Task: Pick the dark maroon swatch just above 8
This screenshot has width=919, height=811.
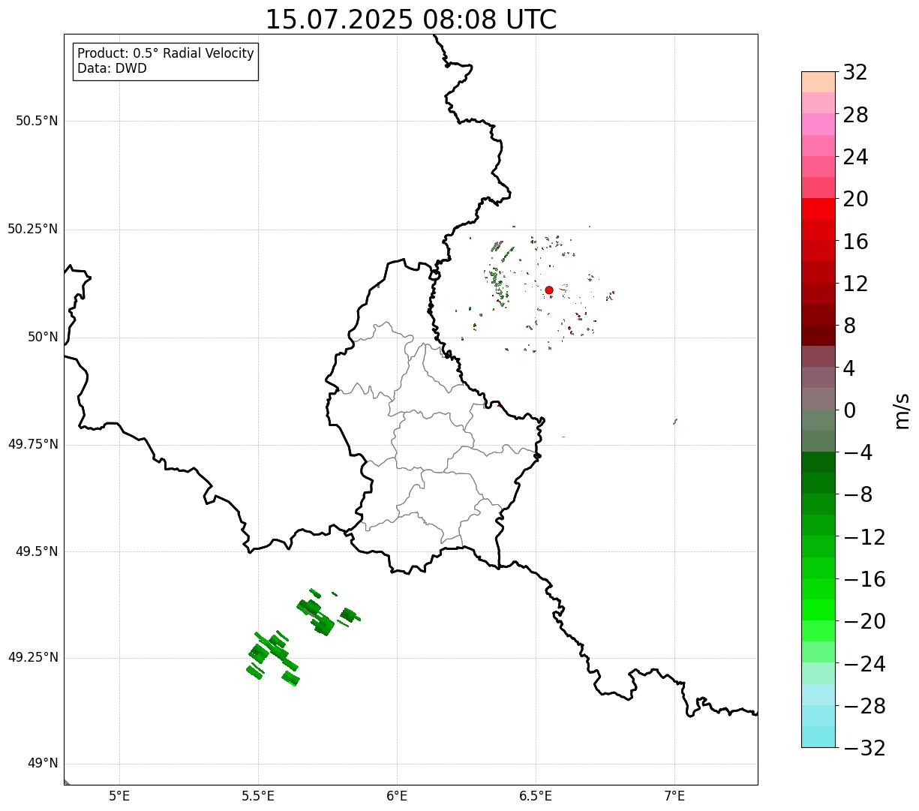Action: pyautogui.click(x=818, y=335)
